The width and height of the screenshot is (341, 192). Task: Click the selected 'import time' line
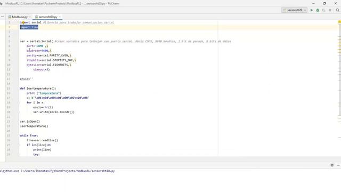pos(29,27)
